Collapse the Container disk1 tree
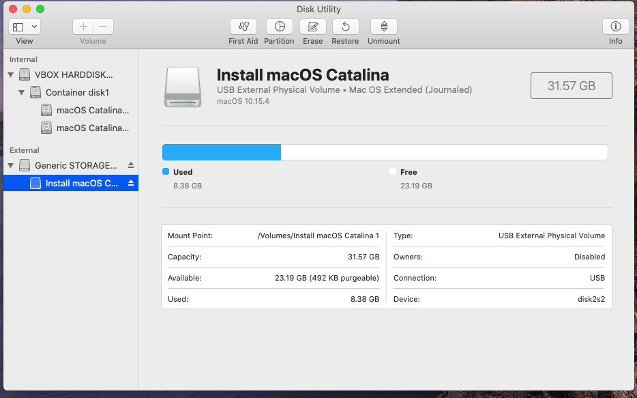This screenshot has width=637, height=398. pos(22,93)
